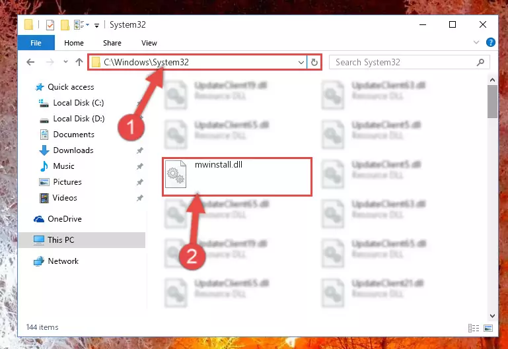Open Documents in the sidebar
The height and width of the screenshot is (349, 508).
(x=73, y=135)
